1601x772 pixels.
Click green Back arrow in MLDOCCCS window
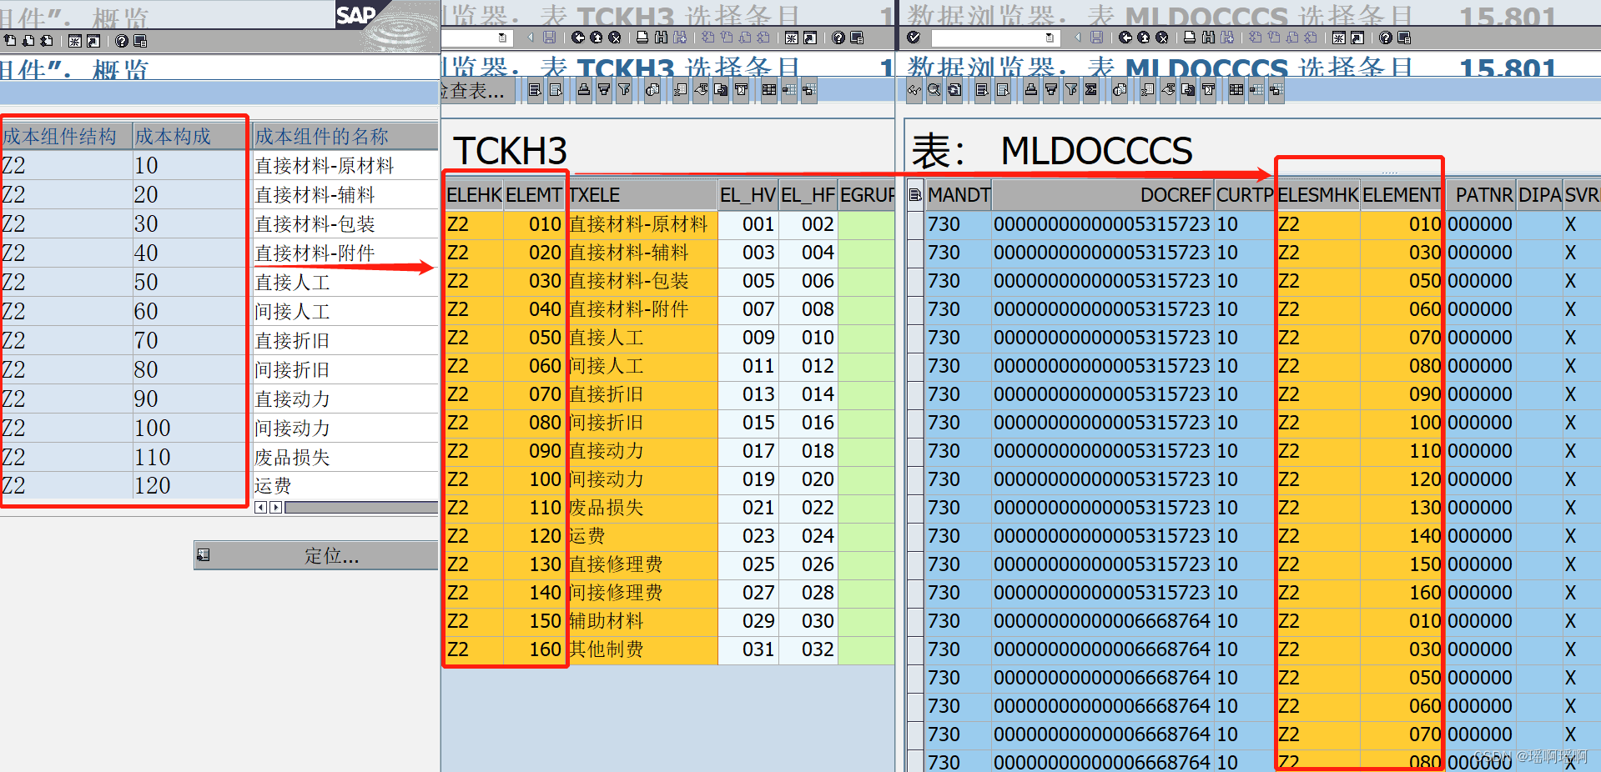coord(1125,38)
